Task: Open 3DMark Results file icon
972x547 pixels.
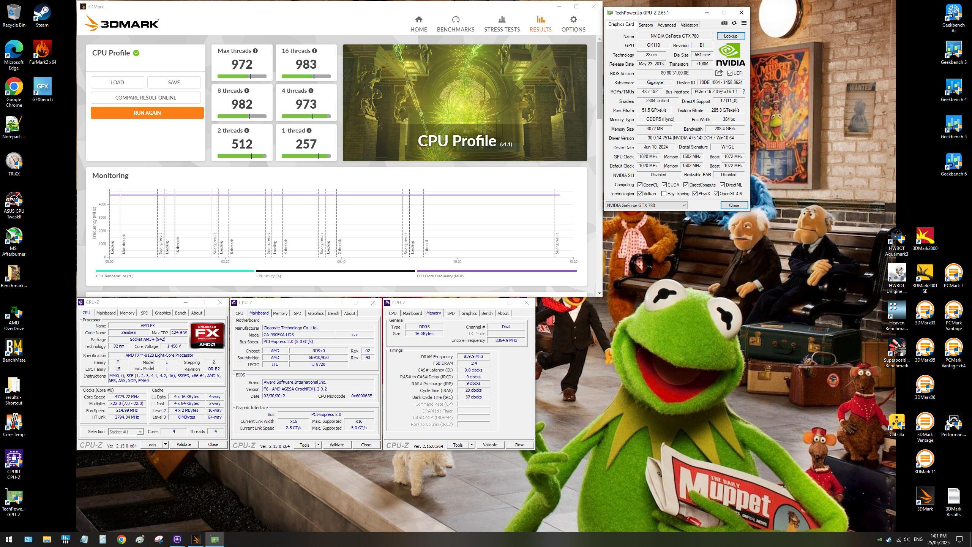Action: pos(953,502)
